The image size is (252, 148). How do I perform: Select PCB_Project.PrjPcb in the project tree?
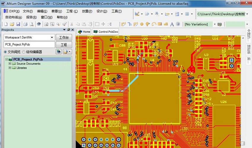tap(28, 59)
